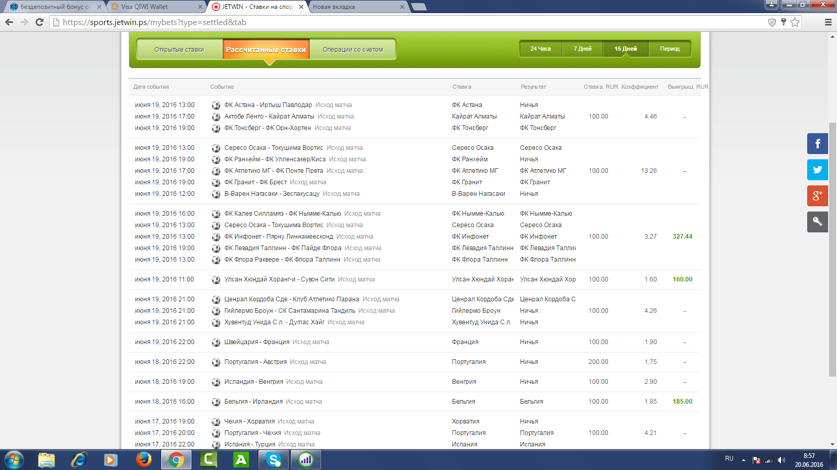The image size is (837, 470).
Task: Click soccer ball icon for Улсан Хюндай match
Action: (216, 279)
